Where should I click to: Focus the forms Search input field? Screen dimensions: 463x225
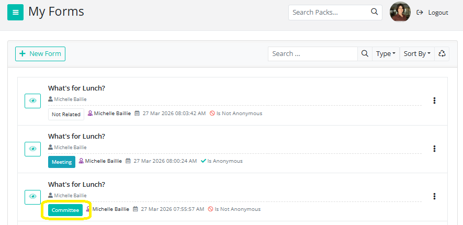pos(312,53)
